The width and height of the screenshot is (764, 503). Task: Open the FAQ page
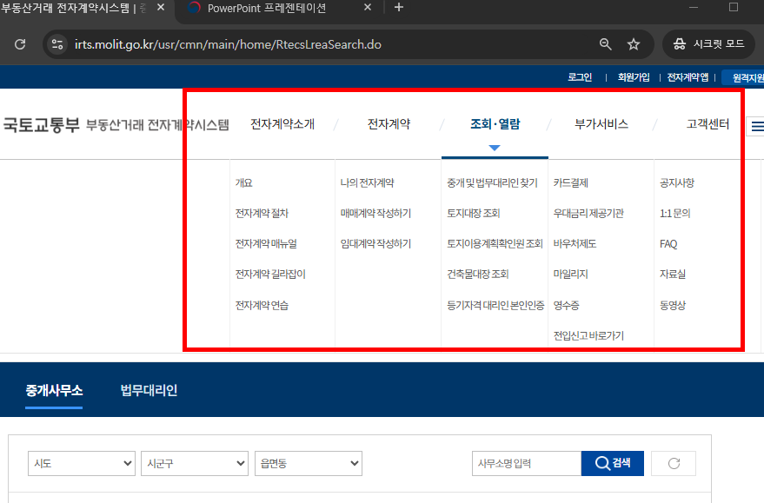[x=668, y=243]
